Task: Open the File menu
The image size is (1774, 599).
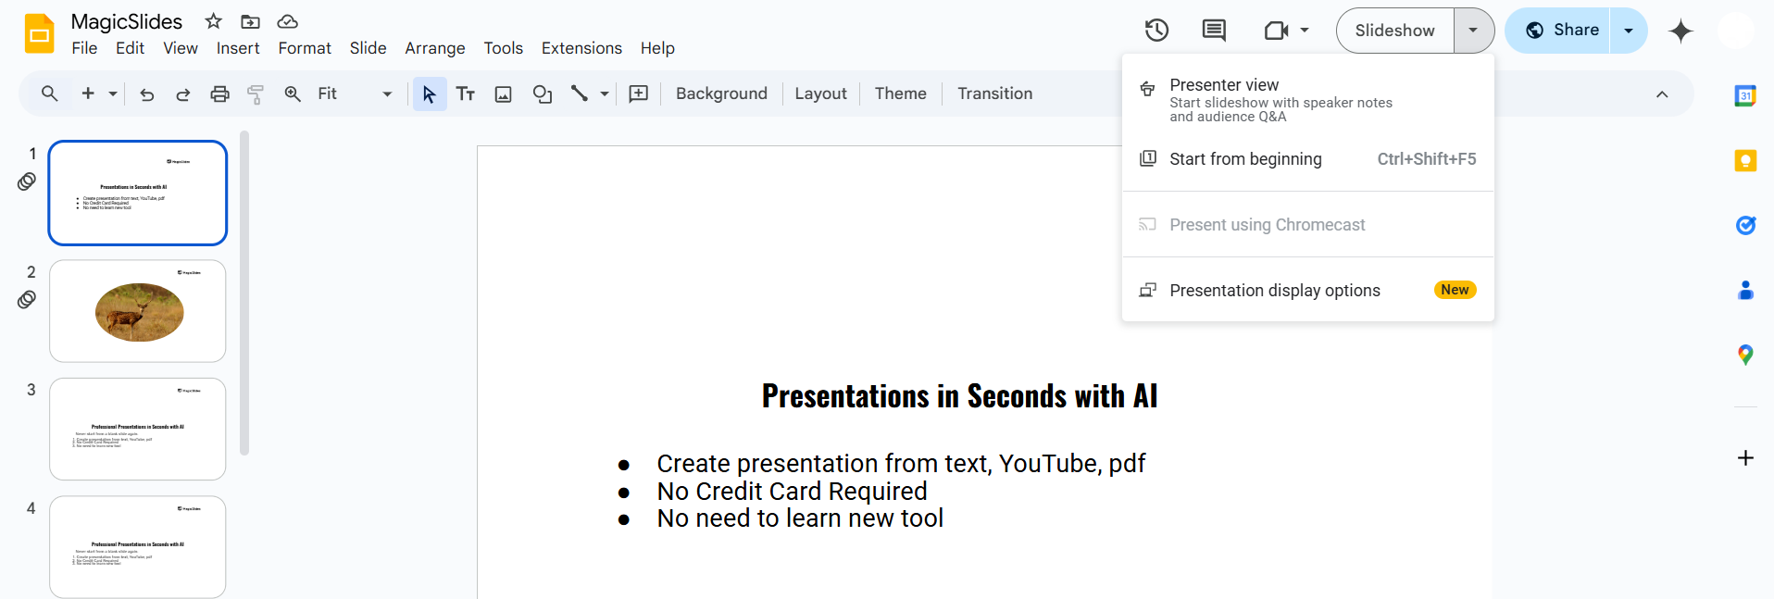Action: pos(84,48)
